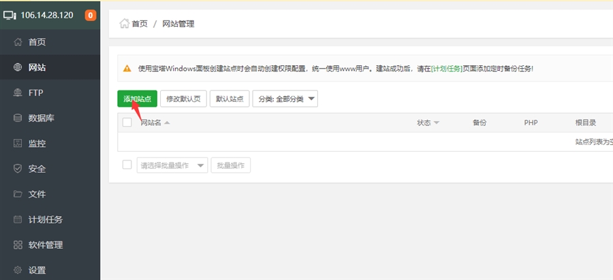Click the 修改默认页 button

point(183,99)
